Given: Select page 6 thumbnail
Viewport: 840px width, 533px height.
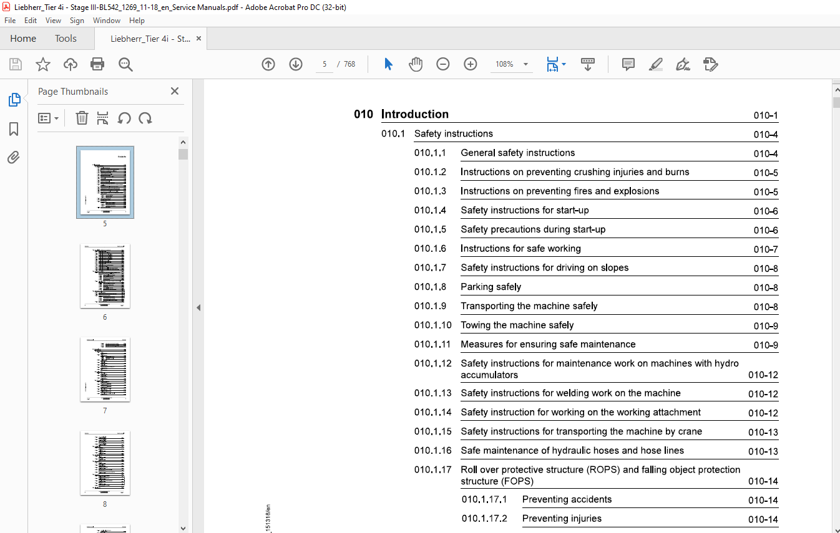Looking at the screenshot, I should [x=105, y=276].
